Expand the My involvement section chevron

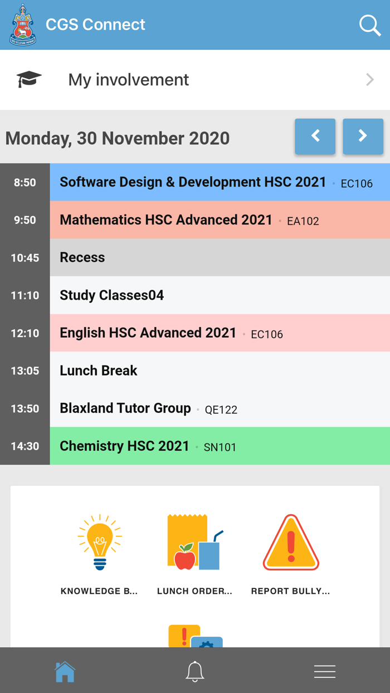tap(369, 79)
